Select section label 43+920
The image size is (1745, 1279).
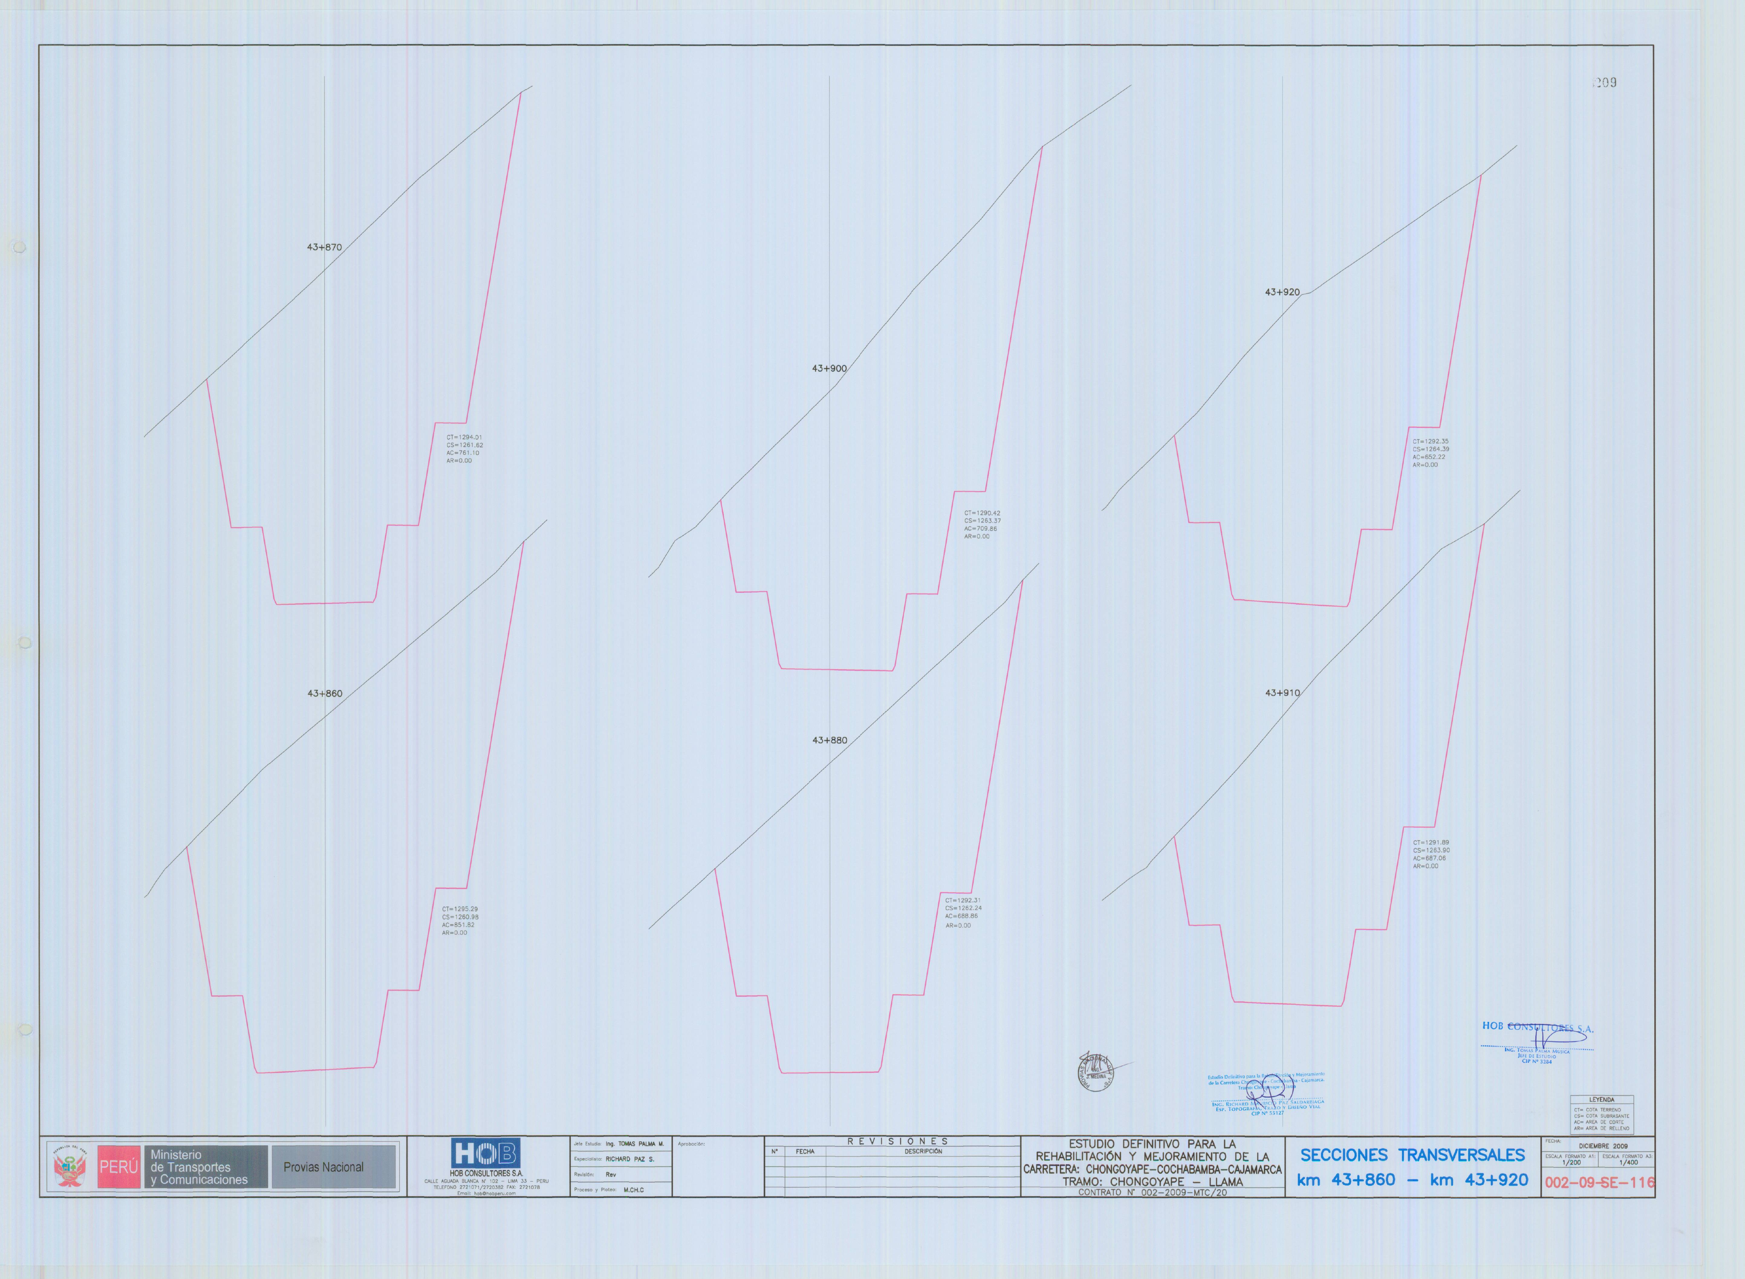[1282, 292]
